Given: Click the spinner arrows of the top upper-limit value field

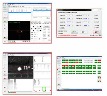Looking at the screenshot, I should (x=89, y=15).
